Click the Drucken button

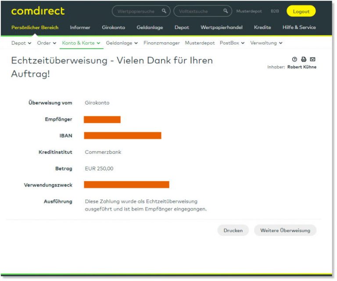point(233,231)
